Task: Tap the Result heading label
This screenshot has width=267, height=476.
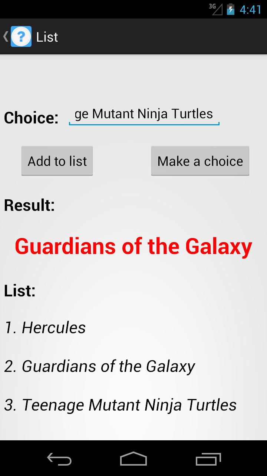Action: click(30, 205)
